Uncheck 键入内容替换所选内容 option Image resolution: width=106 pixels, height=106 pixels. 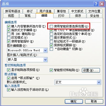click(9, 26)
